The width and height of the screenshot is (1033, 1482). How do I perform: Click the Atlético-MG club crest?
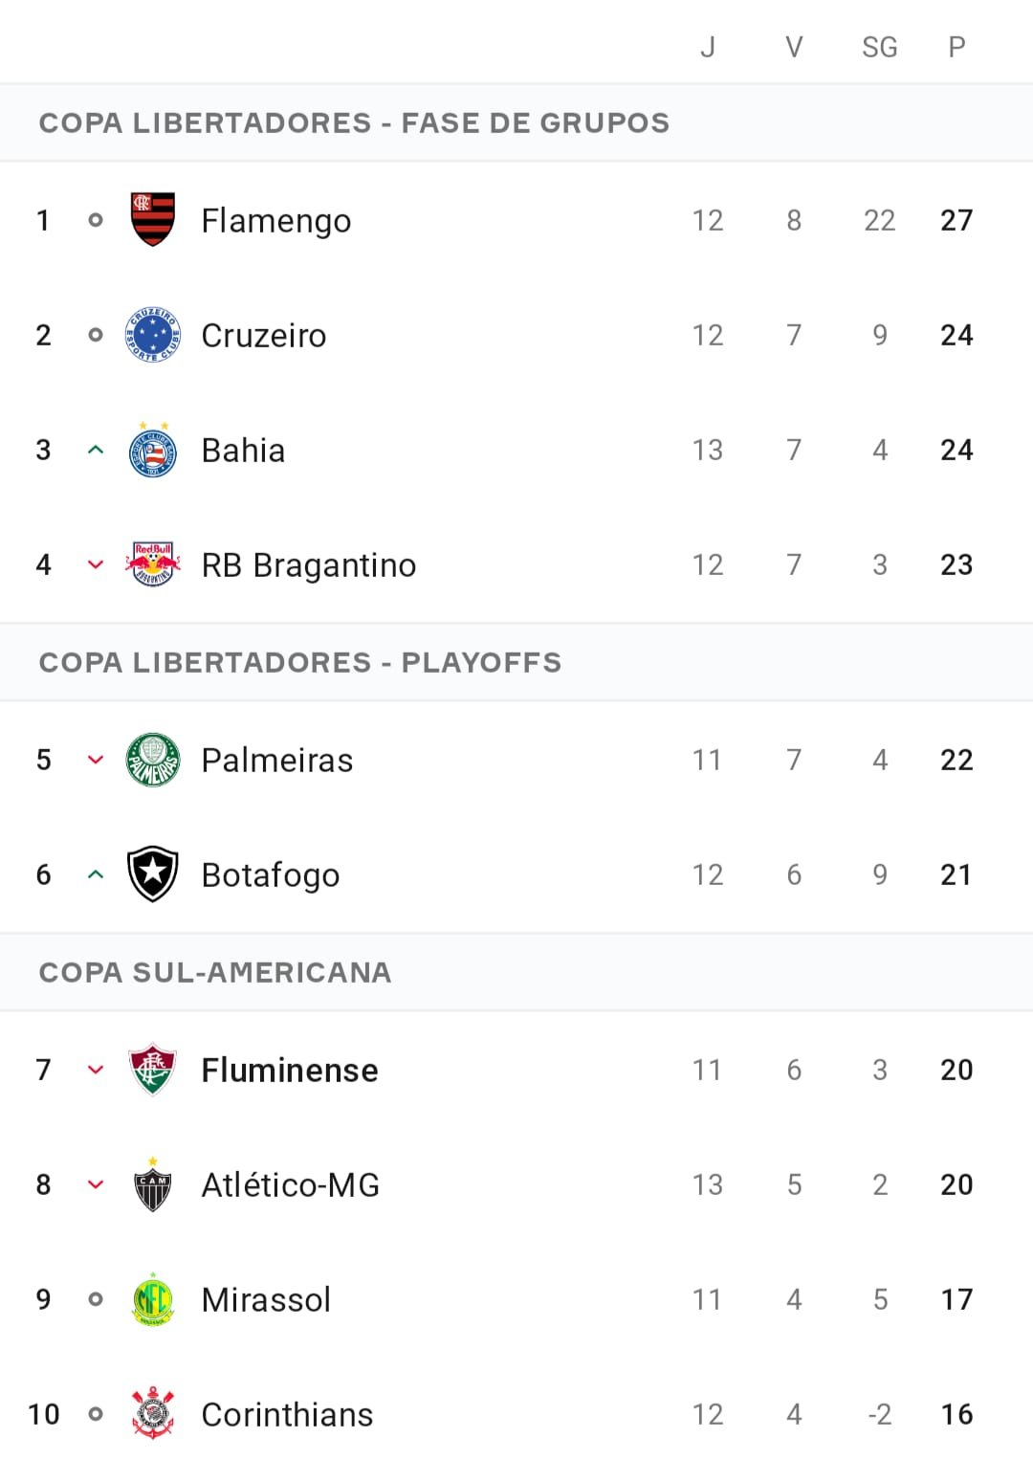(153, 1184)
